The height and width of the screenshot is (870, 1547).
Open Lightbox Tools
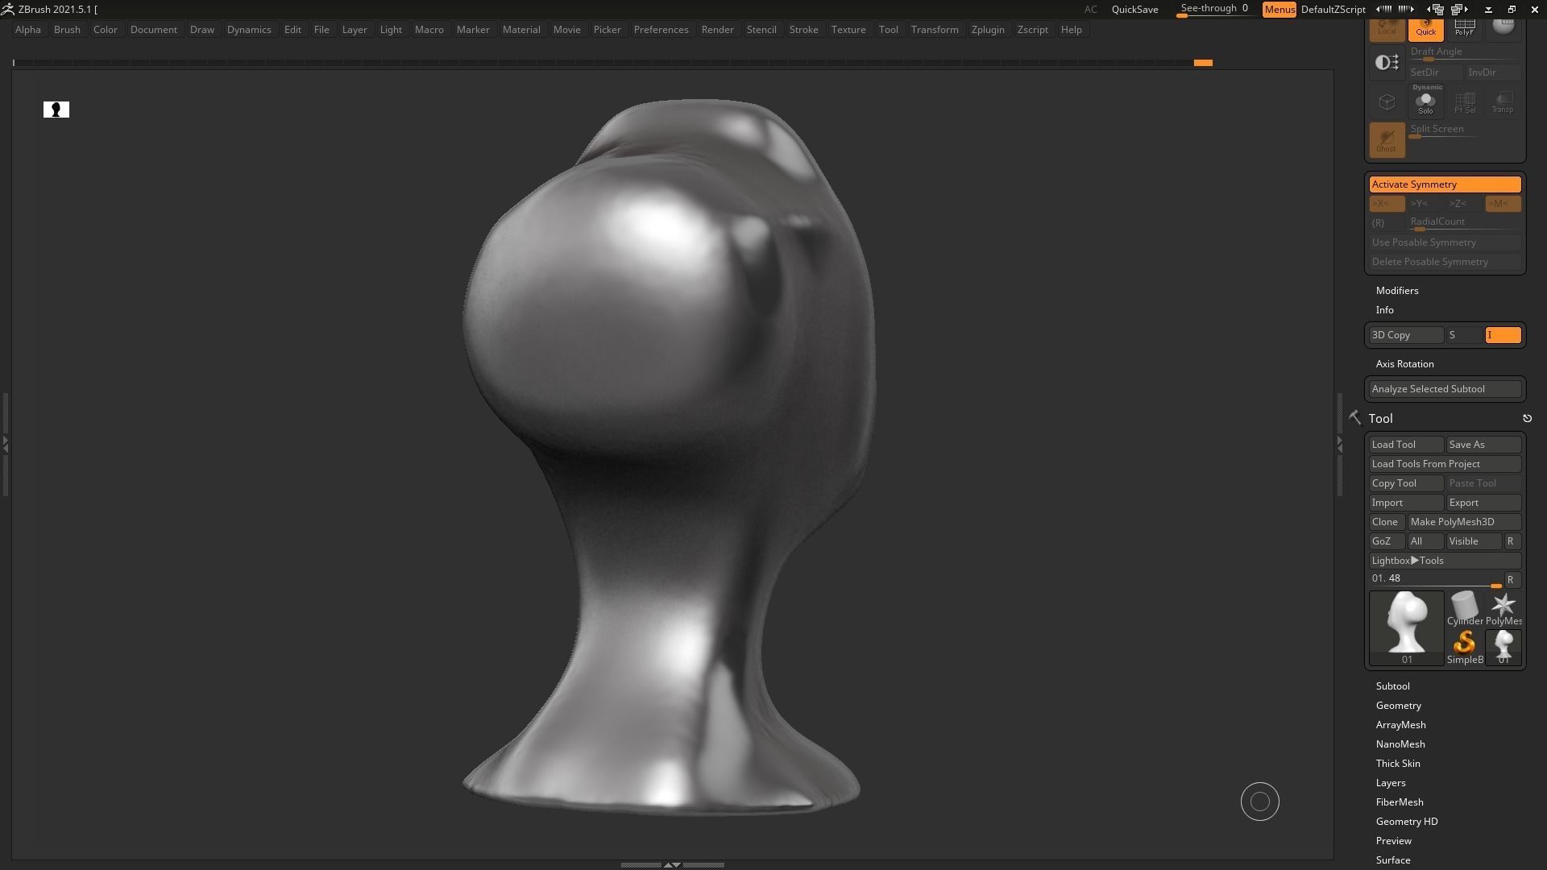coord(1445,561)
